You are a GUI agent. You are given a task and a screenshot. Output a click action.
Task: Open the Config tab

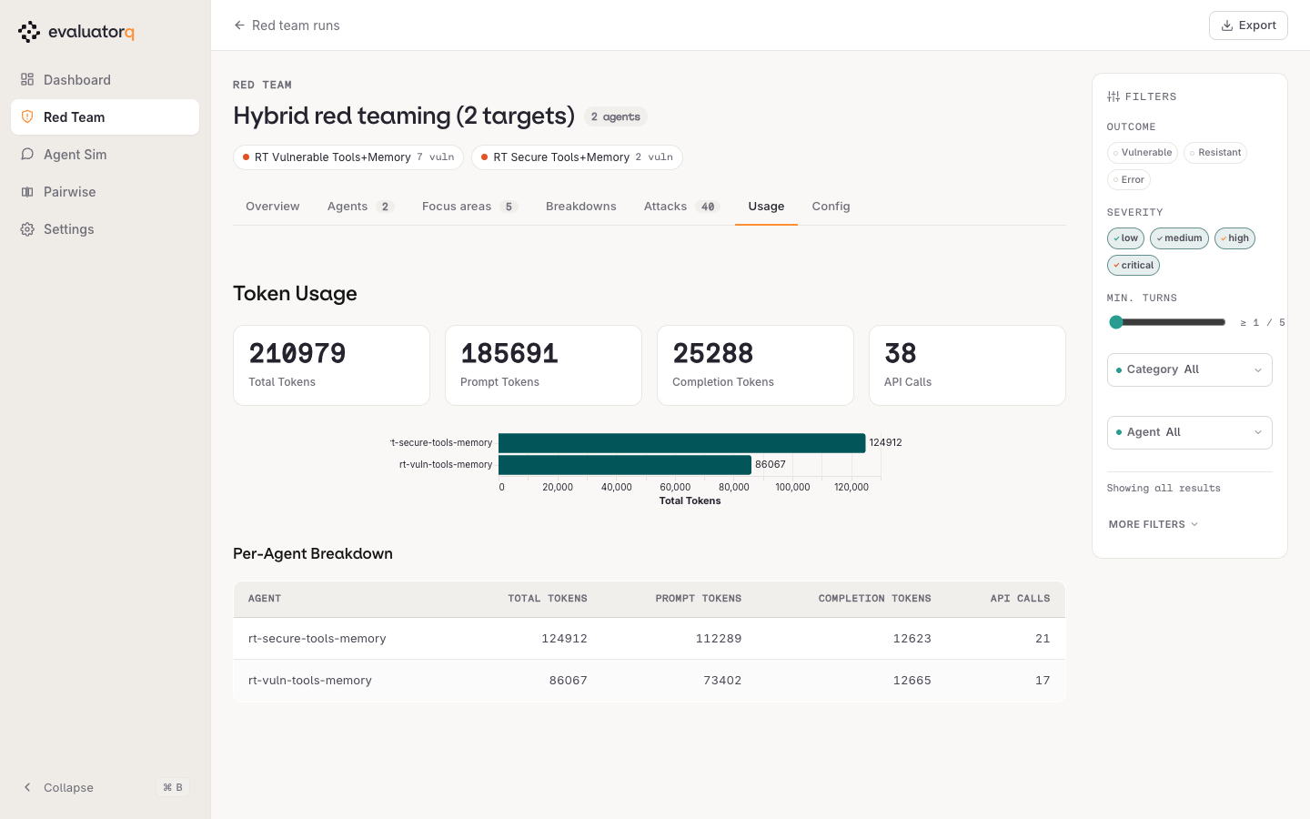(831, 207)
